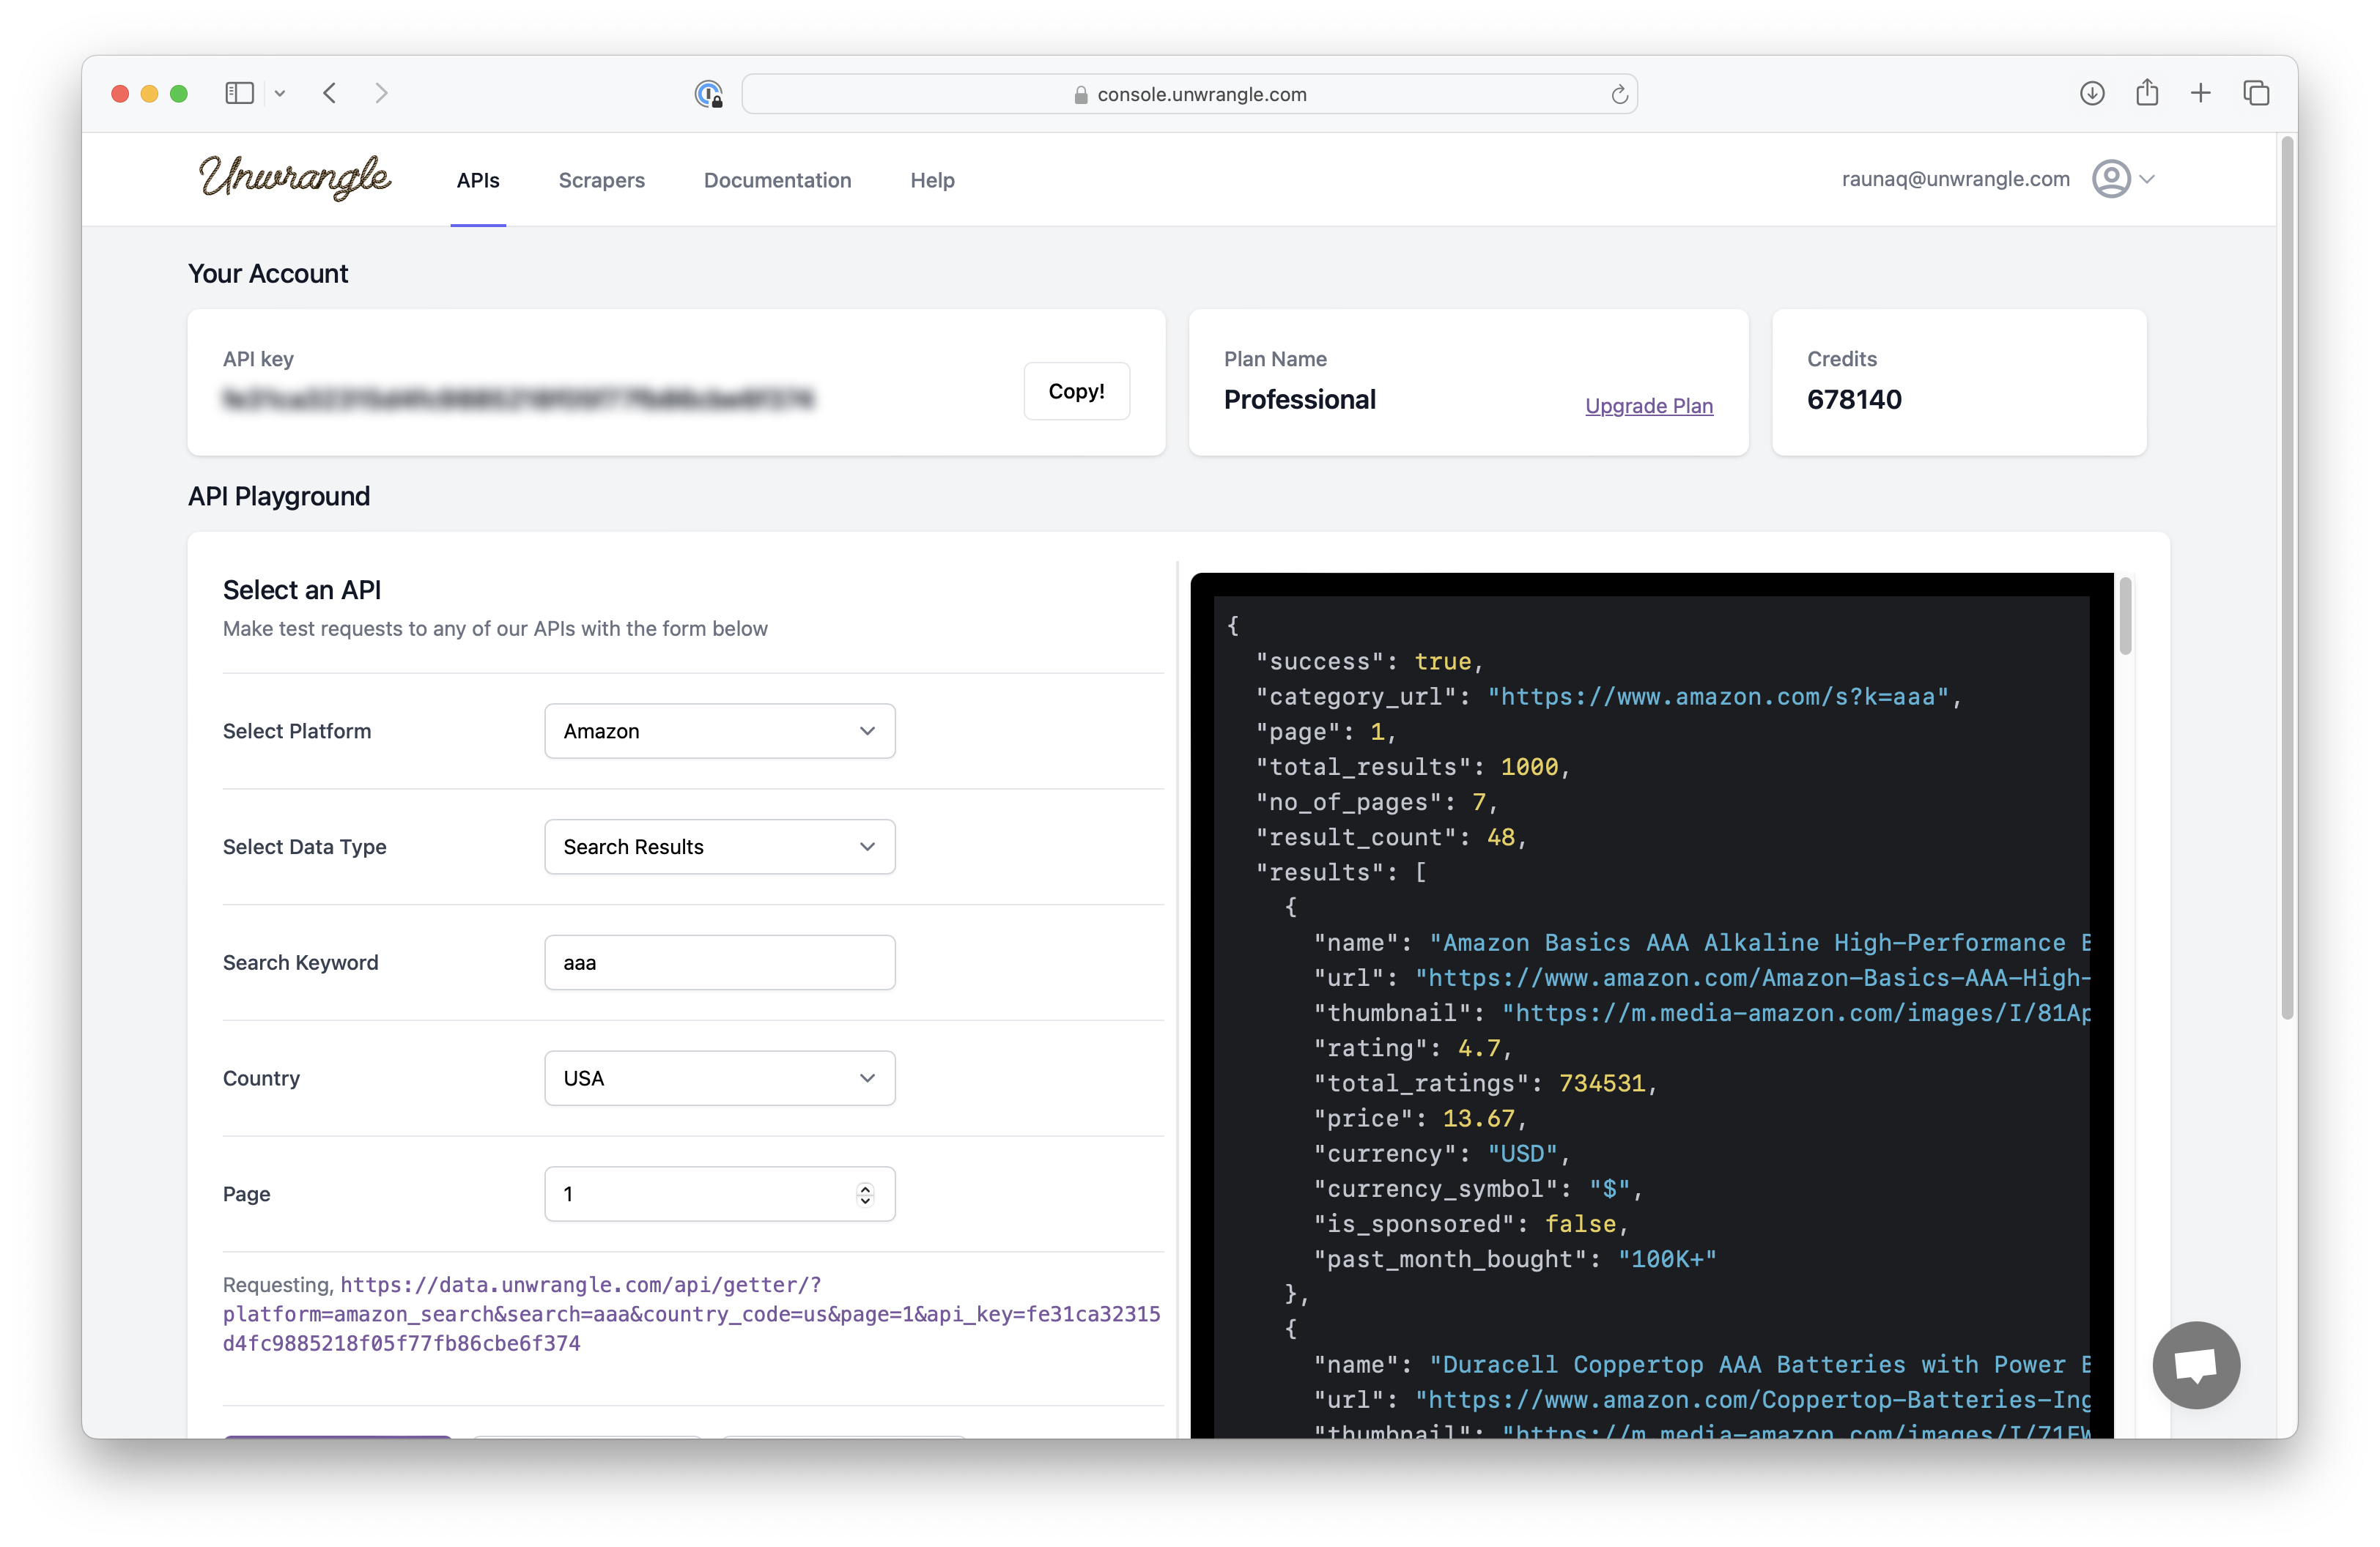Open the Country USA dropdown
The height and width of the screenshot is (1547, 2380).
click(x=719, y=1077)
